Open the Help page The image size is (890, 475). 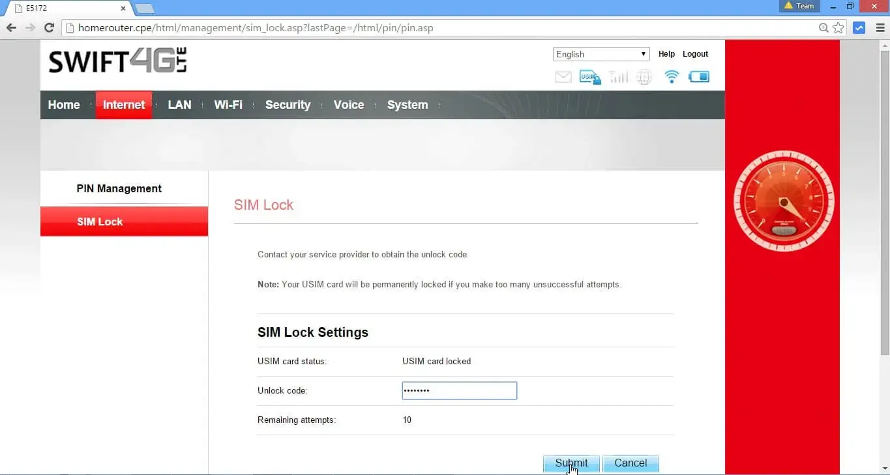(x=666, y=54)
